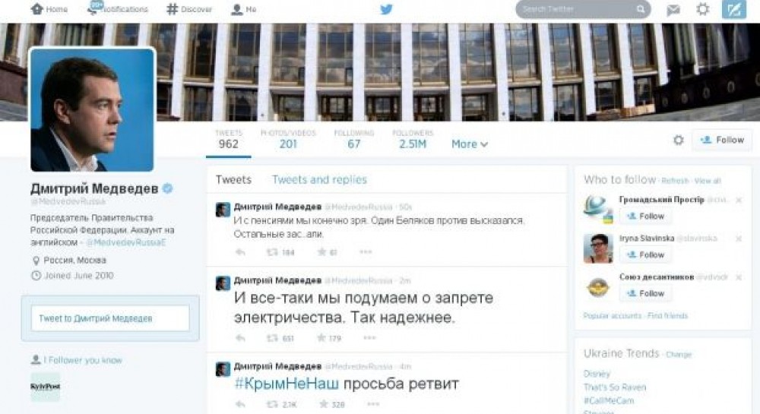Follow Дмитрий Медведев's profile
Viewport: 760px width, 414px height.
click(722, 140)
